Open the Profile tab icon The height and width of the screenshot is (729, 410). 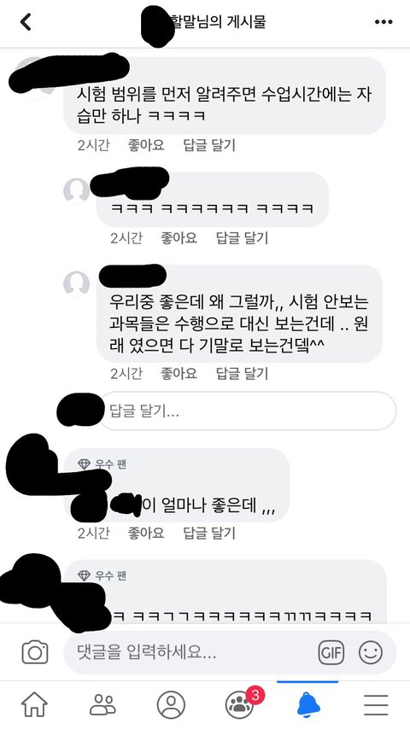tap(171, 705)
